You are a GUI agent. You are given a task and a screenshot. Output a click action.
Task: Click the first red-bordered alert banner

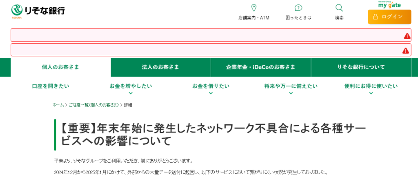pos(204,35)
